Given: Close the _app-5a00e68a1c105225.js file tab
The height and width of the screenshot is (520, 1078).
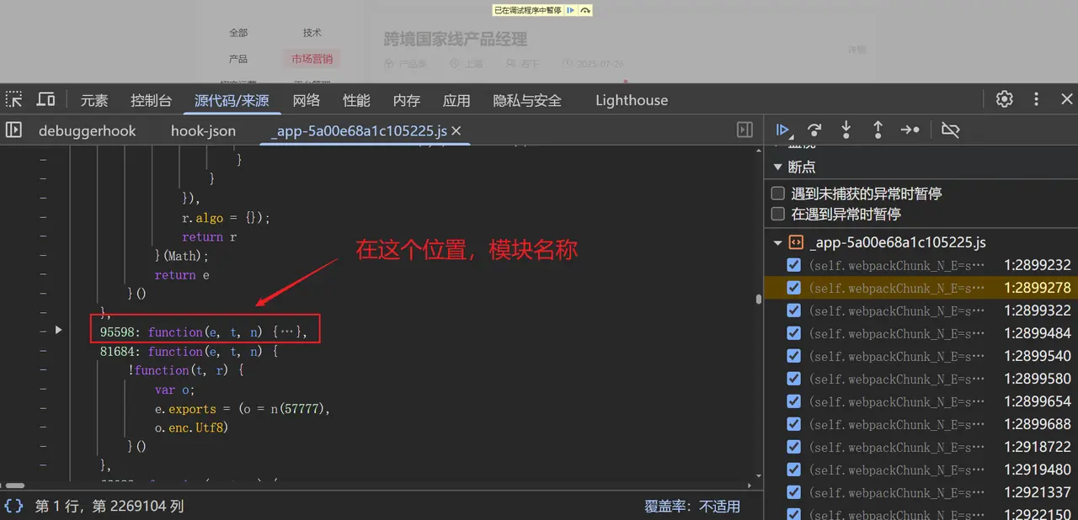Looking at the screenshot, I should click(456, 131).
